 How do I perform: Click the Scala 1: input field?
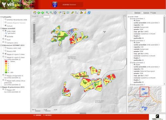(44, 17)
